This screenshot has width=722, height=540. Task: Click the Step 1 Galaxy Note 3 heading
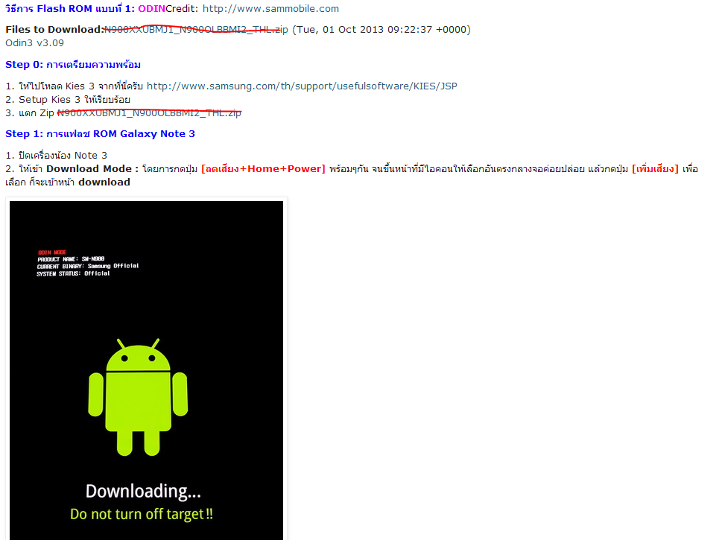click(x=100, y=133)
